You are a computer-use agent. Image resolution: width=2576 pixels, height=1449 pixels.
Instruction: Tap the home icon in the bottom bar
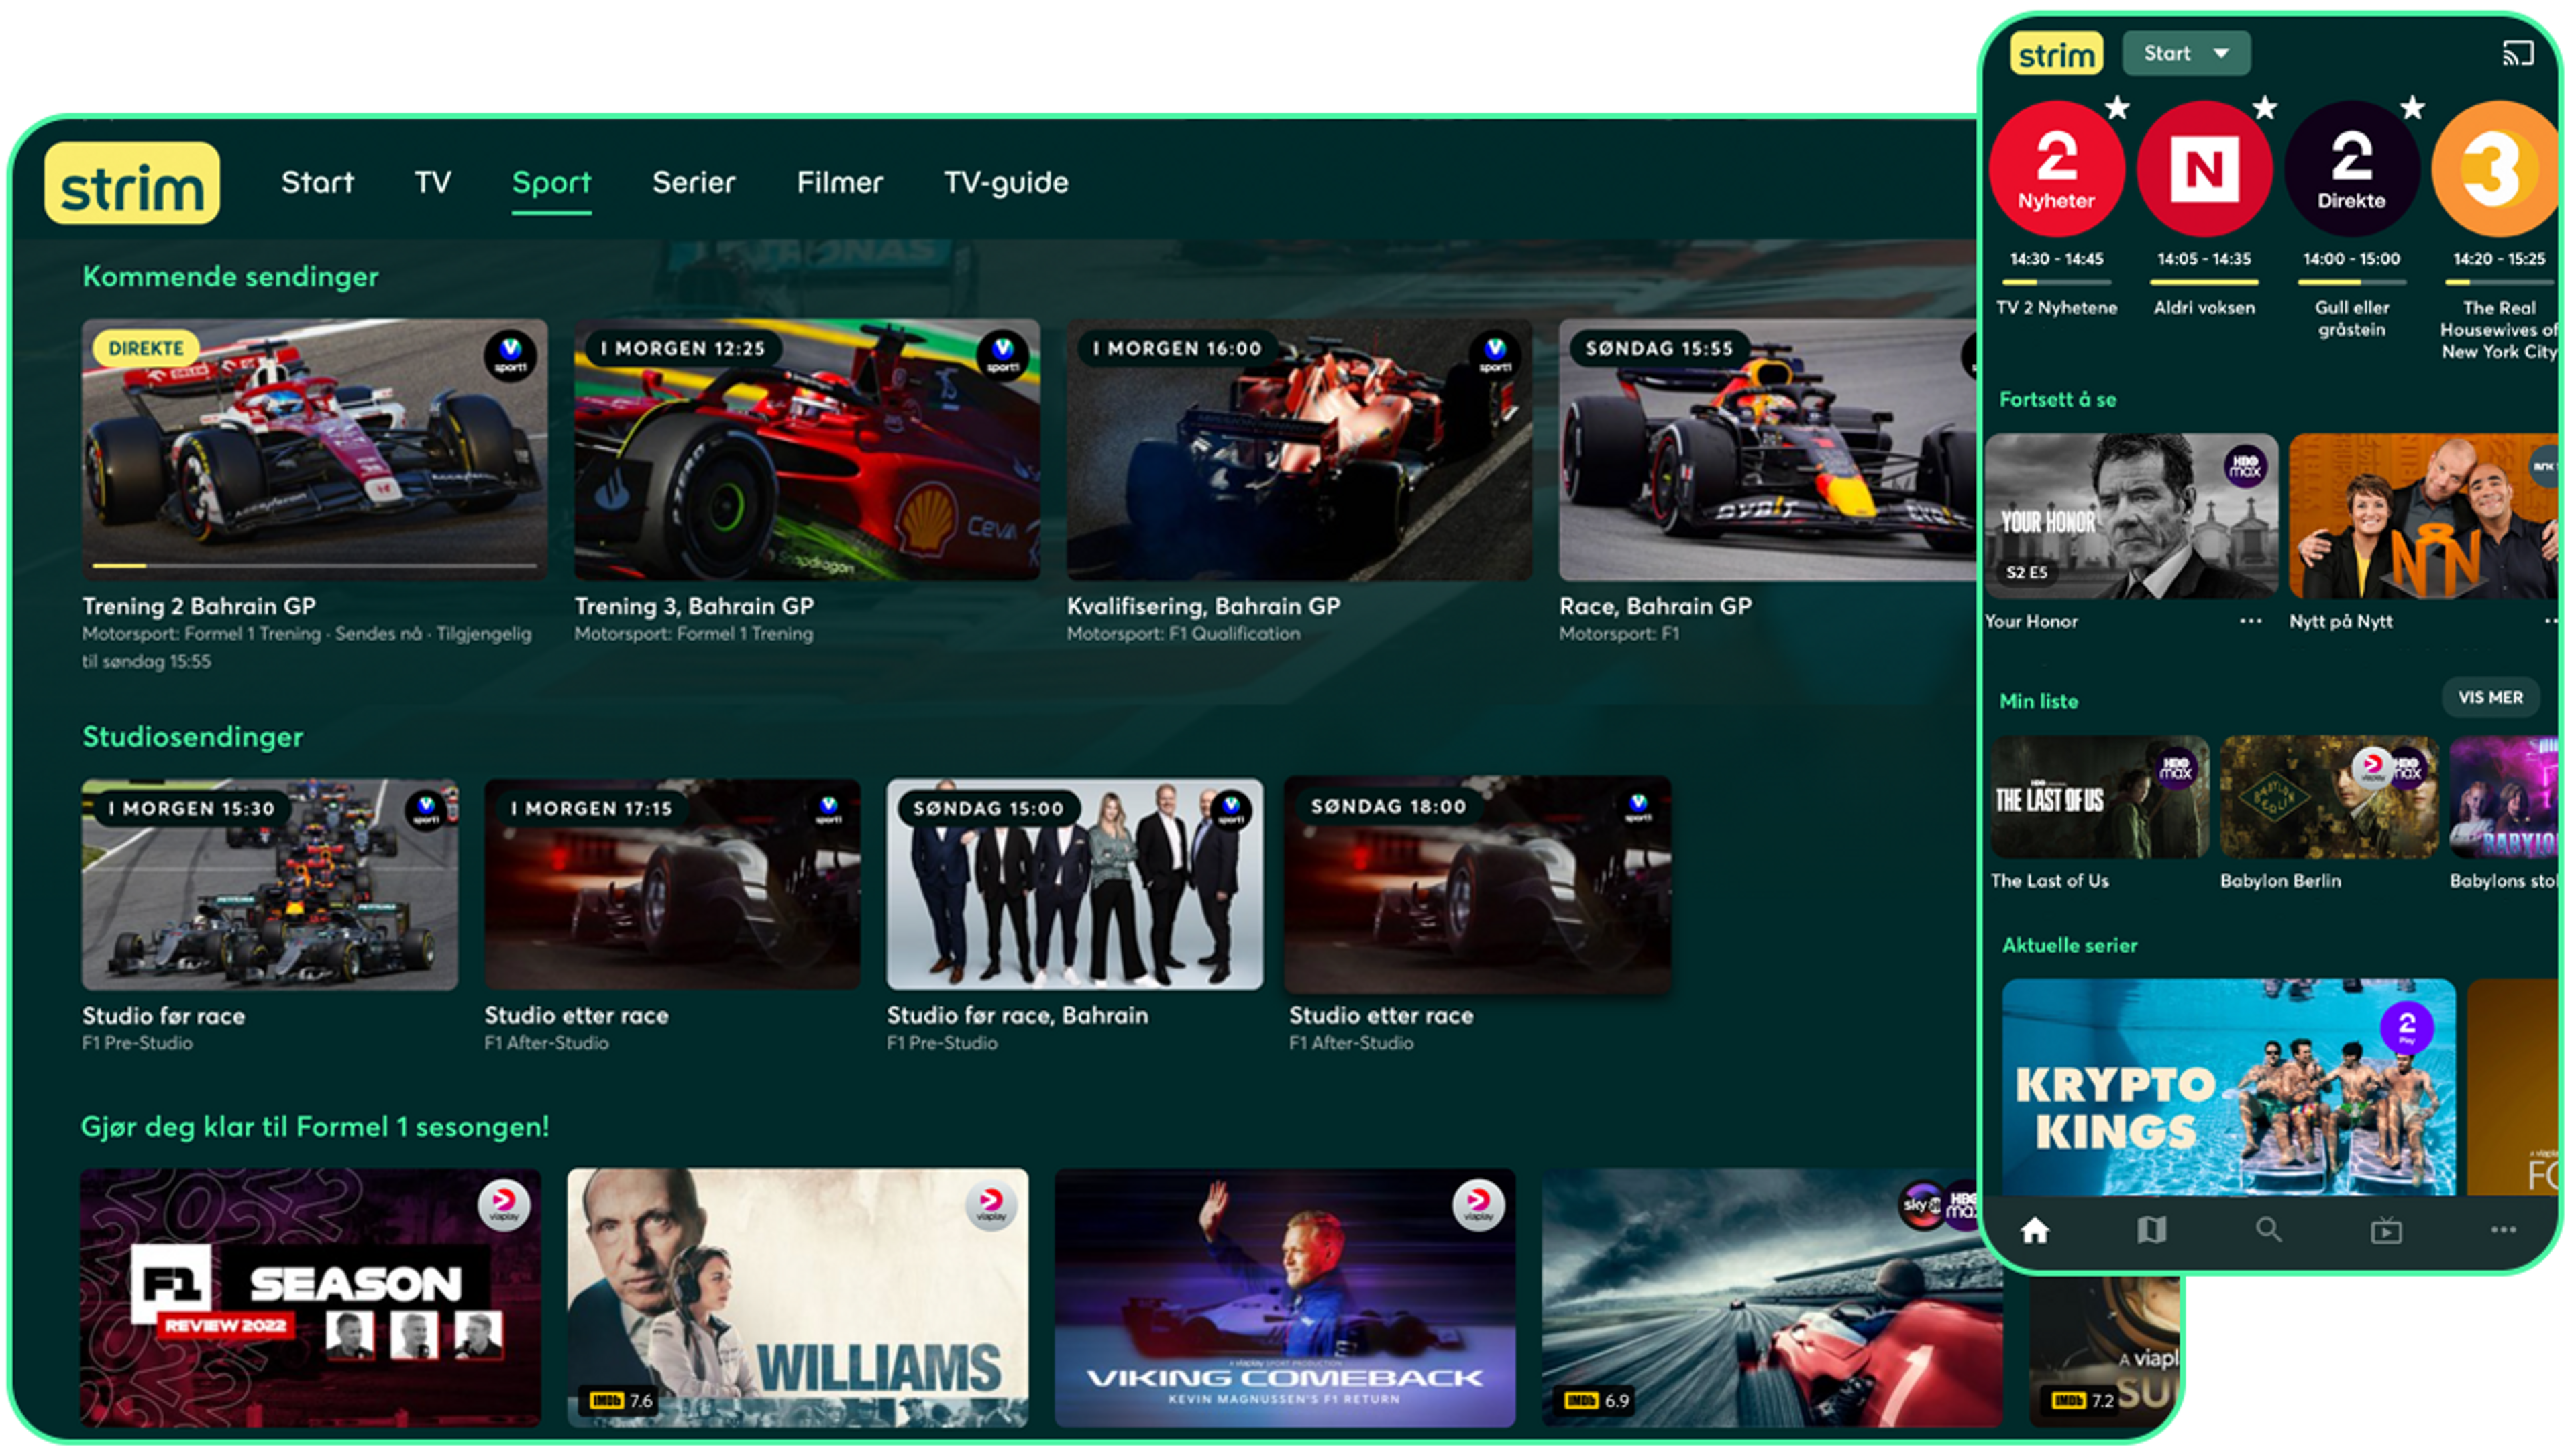coord(2035,1230)
